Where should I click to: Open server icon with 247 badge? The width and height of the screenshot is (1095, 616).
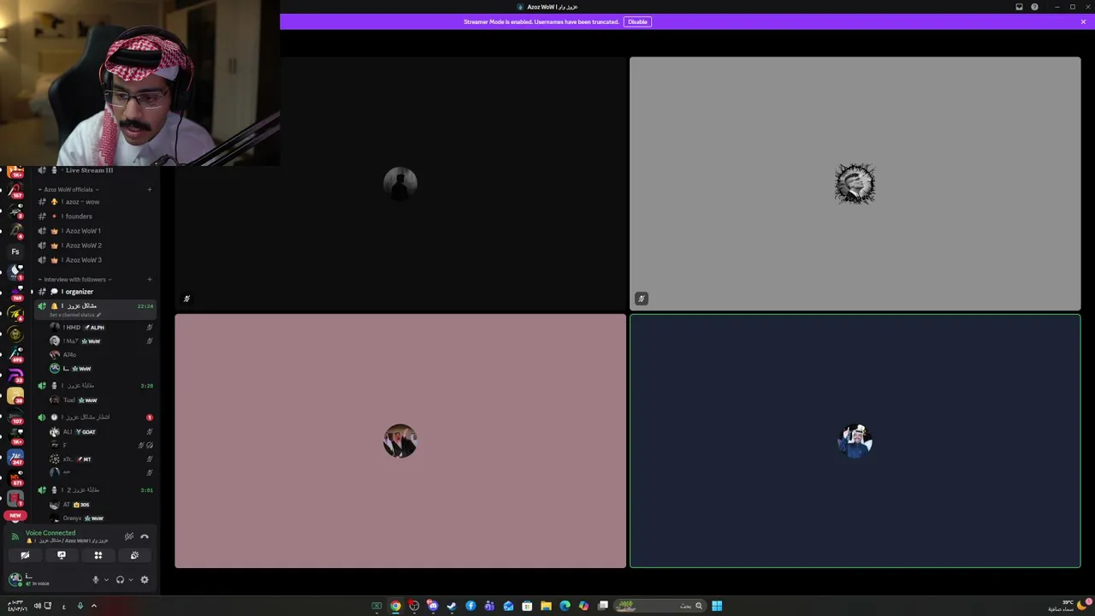(15, 458)
